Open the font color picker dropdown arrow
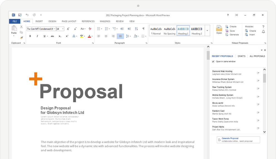This screenshot has height=159, width=276. [92, 36]
